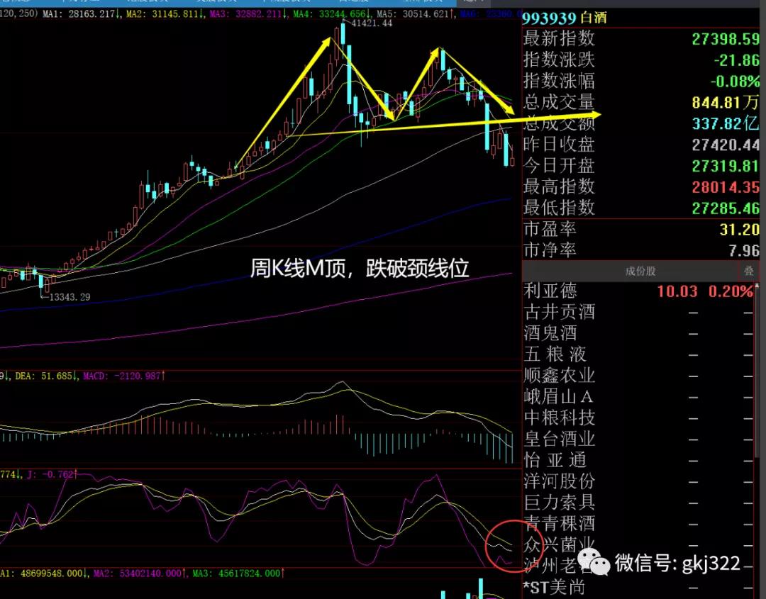The width and height of the screenshot is (766, 599).
Task: Click the 13343.29 low price label
Action: pyautogui.click(x=70, y=297)
